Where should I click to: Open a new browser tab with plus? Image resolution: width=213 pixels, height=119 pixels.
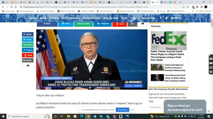tap(180, 2)
